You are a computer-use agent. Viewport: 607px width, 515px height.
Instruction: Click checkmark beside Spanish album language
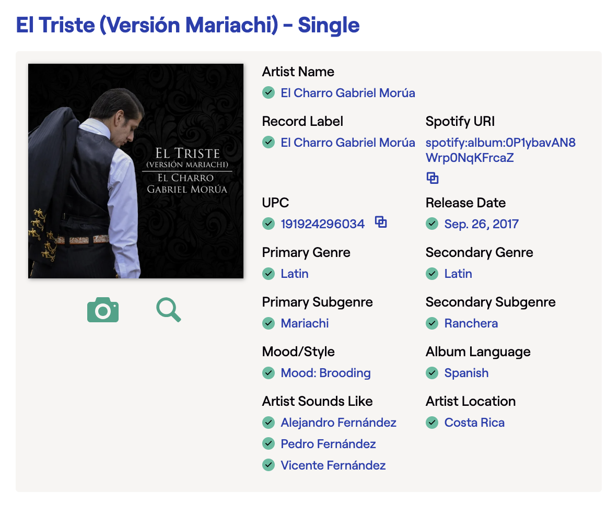coord(432,373)
